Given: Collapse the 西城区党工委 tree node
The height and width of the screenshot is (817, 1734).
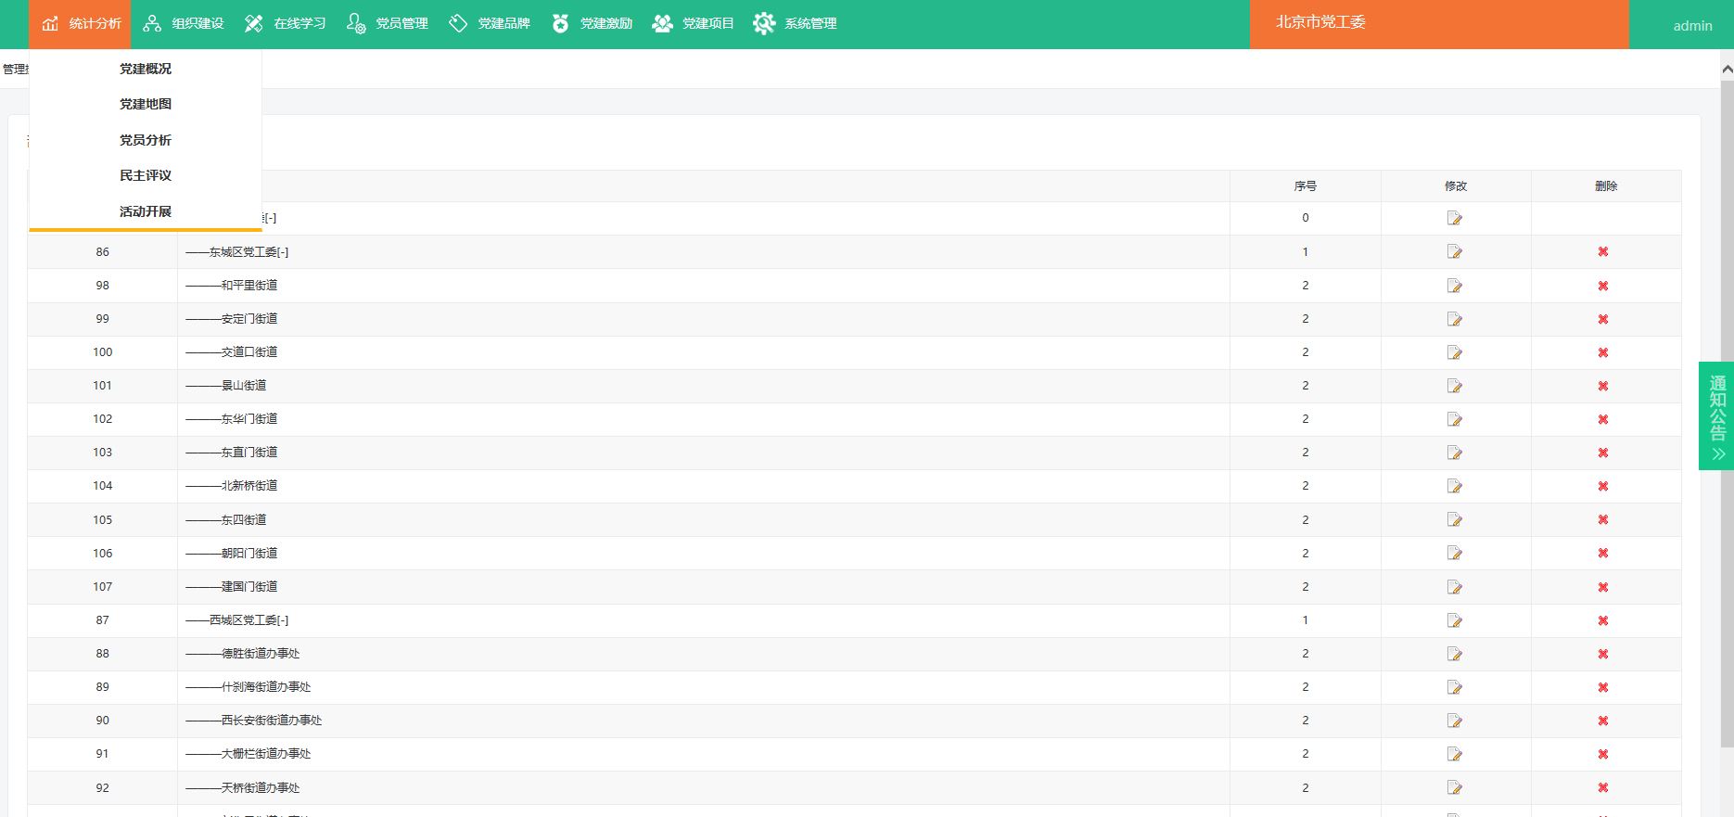Looking at the screenshot, I should (x=283, y=620).
